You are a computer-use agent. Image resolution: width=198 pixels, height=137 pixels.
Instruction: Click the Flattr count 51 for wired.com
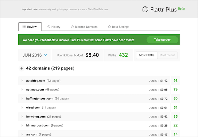pos(175,108)
